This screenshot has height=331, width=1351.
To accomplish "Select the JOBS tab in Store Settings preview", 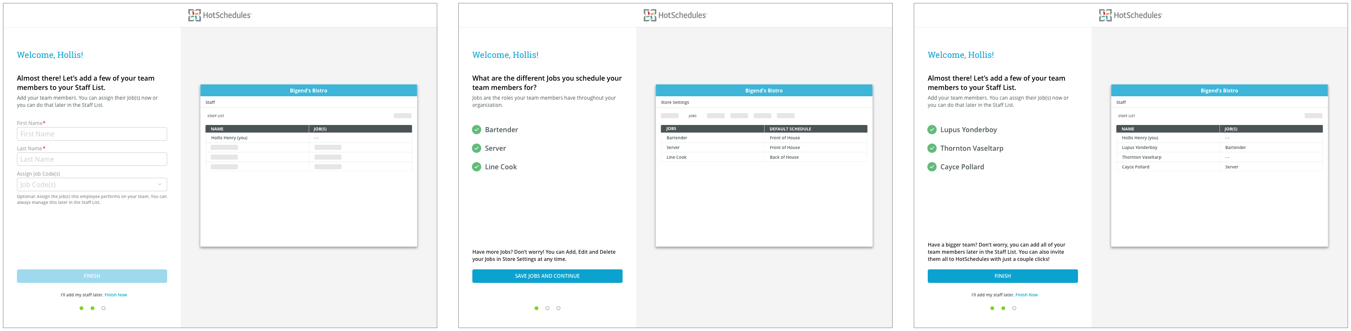I will (x=692, y=116).
